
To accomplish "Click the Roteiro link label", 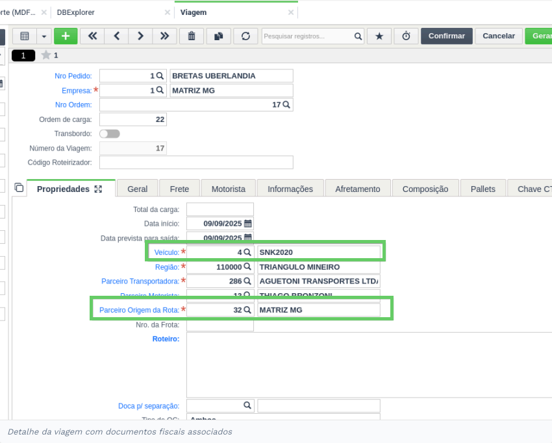I will [x=166, y=339].
